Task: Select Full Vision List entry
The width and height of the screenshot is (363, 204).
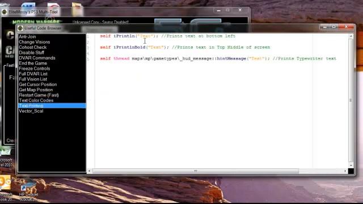Action: point(33,79)
